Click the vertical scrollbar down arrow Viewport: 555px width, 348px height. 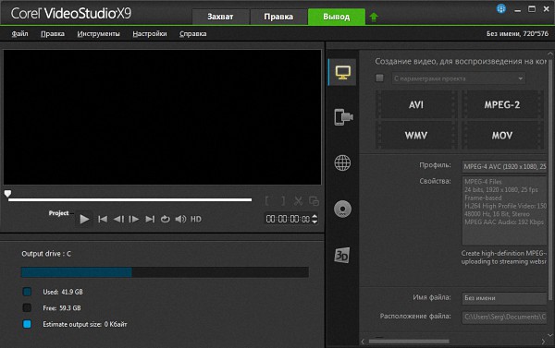[x=550, y=335]
